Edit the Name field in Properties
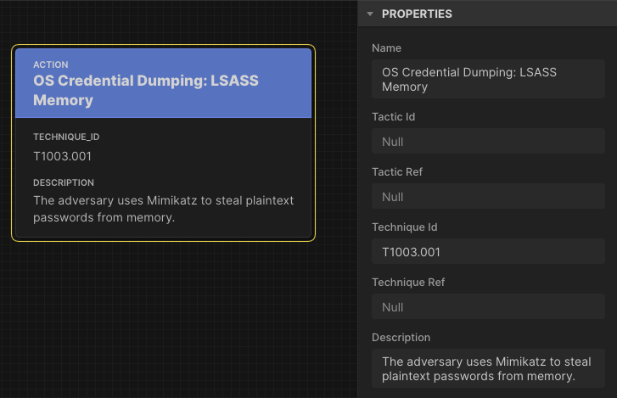617x398 pixels. click(x=488, y=79)
